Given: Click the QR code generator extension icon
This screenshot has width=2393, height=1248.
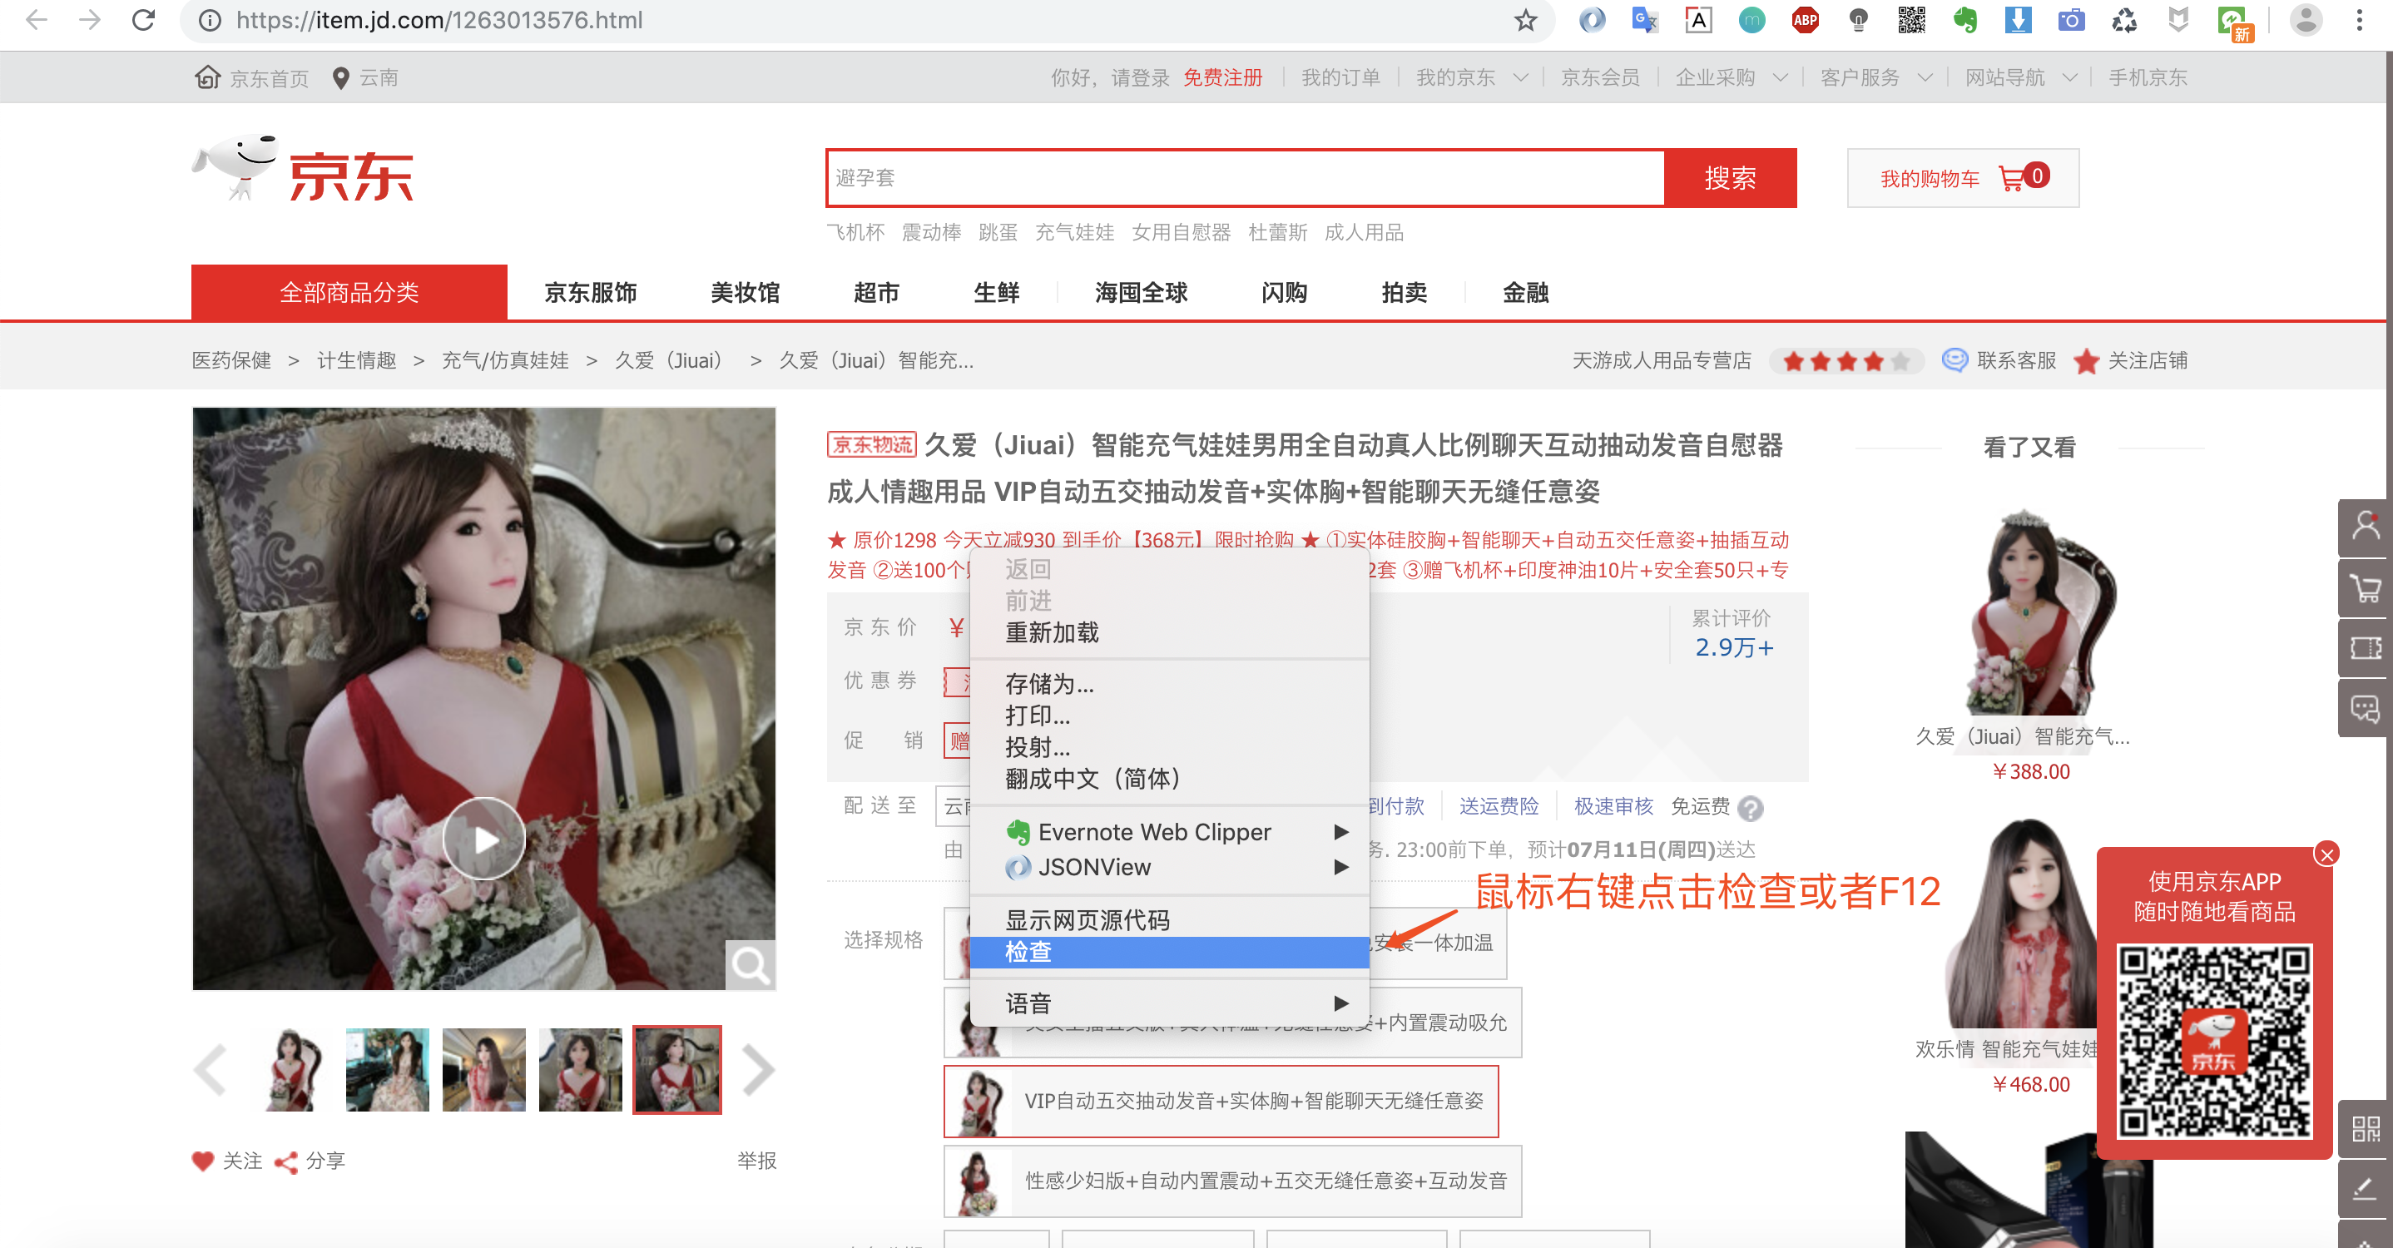Looking at the screenshot, I should [x=1912, y=21].
